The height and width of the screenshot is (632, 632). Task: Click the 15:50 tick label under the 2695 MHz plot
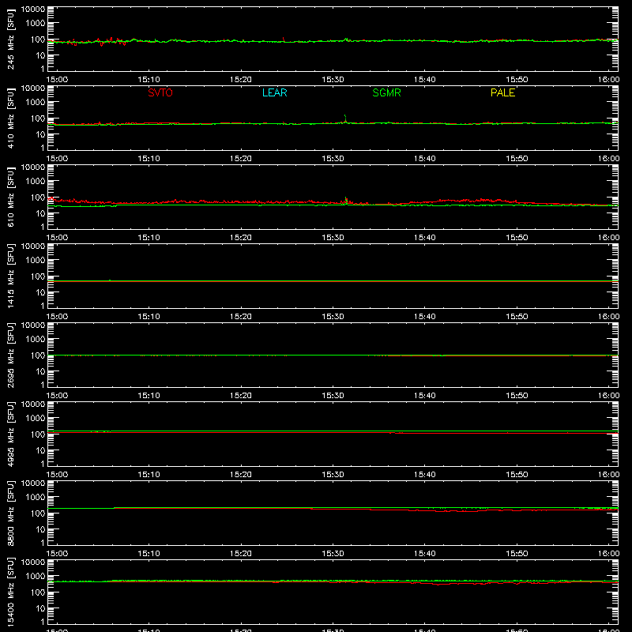click(x=517, y=396)
